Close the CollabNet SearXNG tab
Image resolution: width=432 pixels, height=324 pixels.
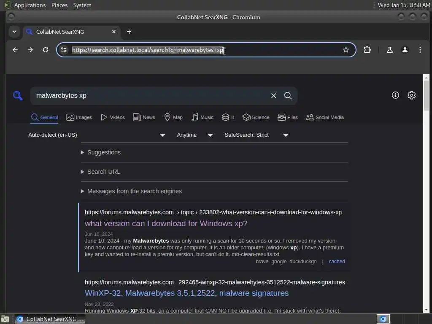point(114,32)
